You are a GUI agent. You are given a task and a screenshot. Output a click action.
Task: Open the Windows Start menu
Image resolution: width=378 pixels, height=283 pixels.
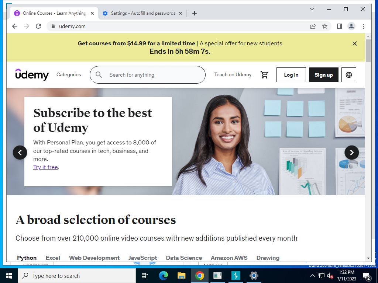[x=9, y=276]
